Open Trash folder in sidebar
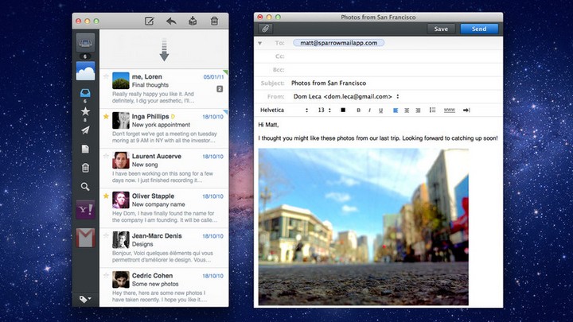This screenshot has width=573, height=322. click(x=85, y=168)
